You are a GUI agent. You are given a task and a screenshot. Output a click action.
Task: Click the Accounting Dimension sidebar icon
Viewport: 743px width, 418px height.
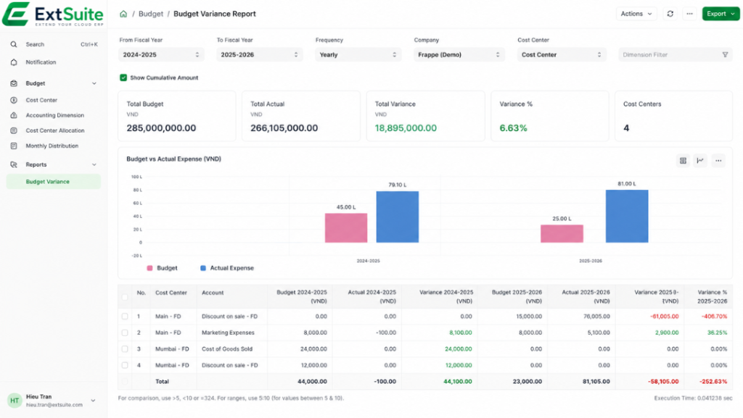14,115
